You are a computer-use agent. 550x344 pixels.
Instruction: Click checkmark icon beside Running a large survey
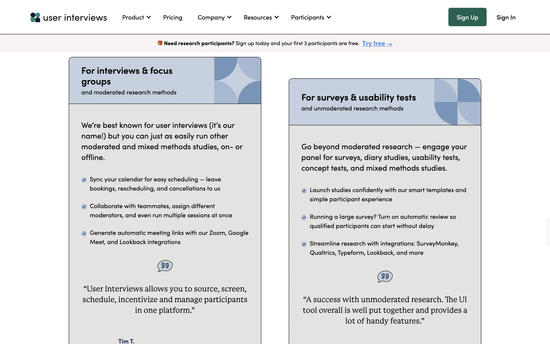click(304, 217)
